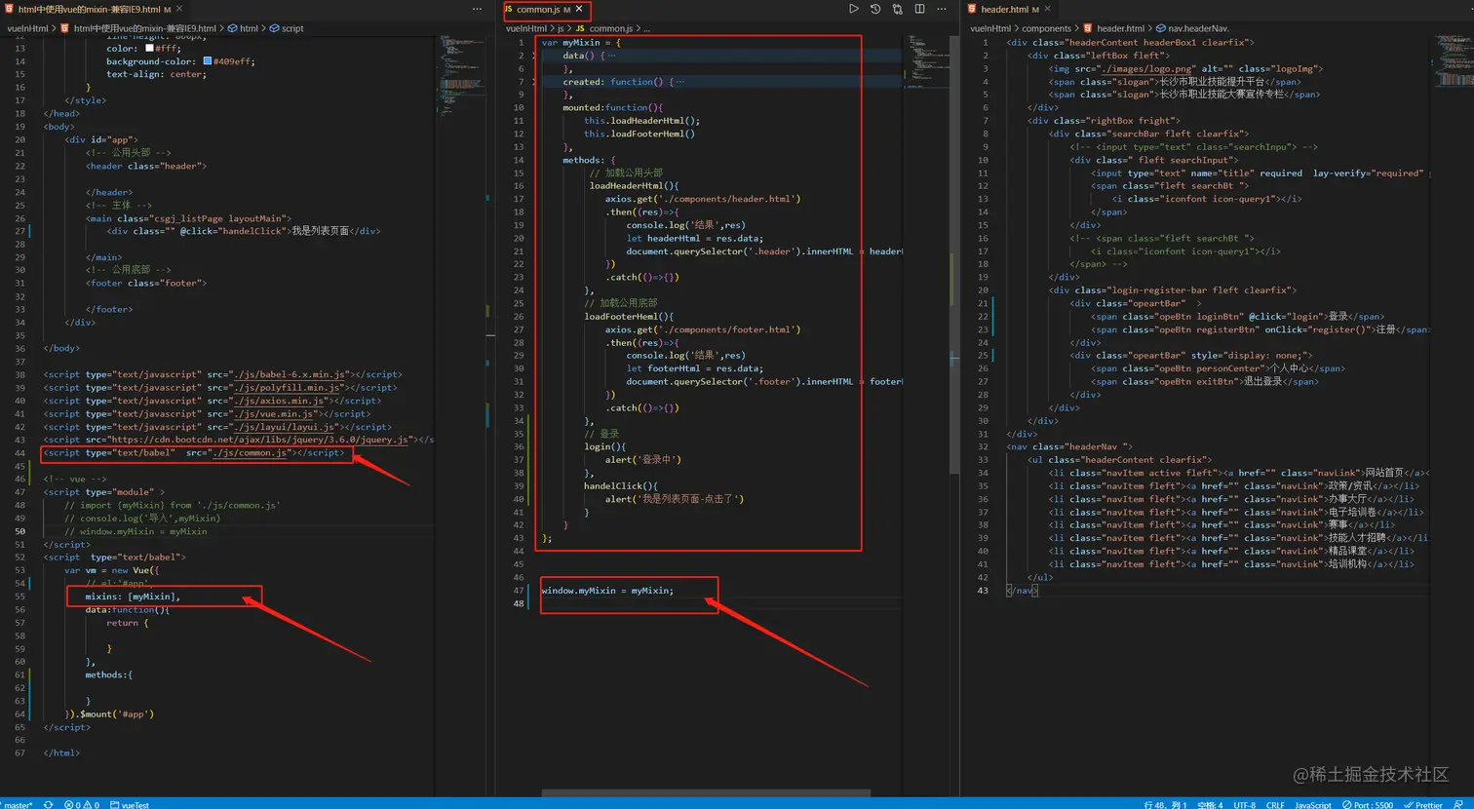
Task: Click the 培训机构 navLink line in header.html
Action: pyautogui.click(x=1231, y=564)
